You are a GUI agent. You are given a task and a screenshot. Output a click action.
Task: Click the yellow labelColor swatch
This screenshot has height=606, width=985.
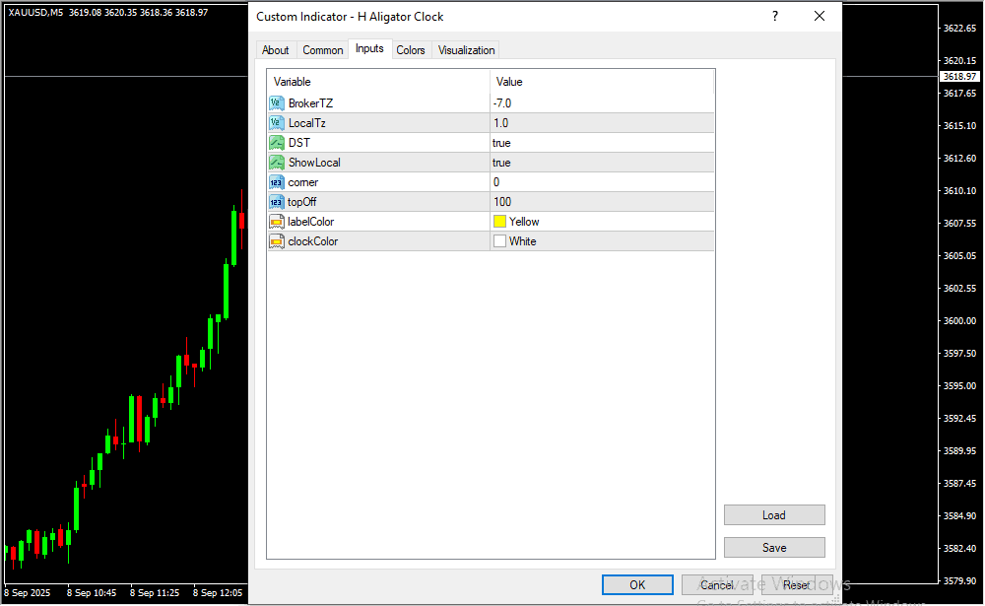(x=499, y=222)
